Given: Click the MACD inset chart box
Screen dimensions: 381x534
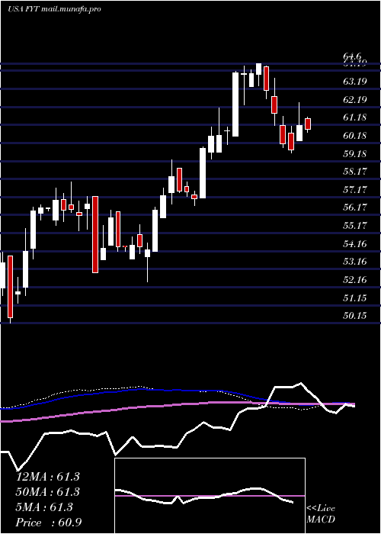Looking at the screenshot, I should 210,496.
